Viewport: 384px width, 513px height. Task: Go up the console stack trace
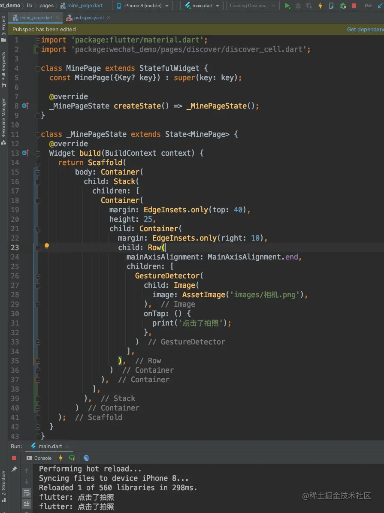point(27,470)
